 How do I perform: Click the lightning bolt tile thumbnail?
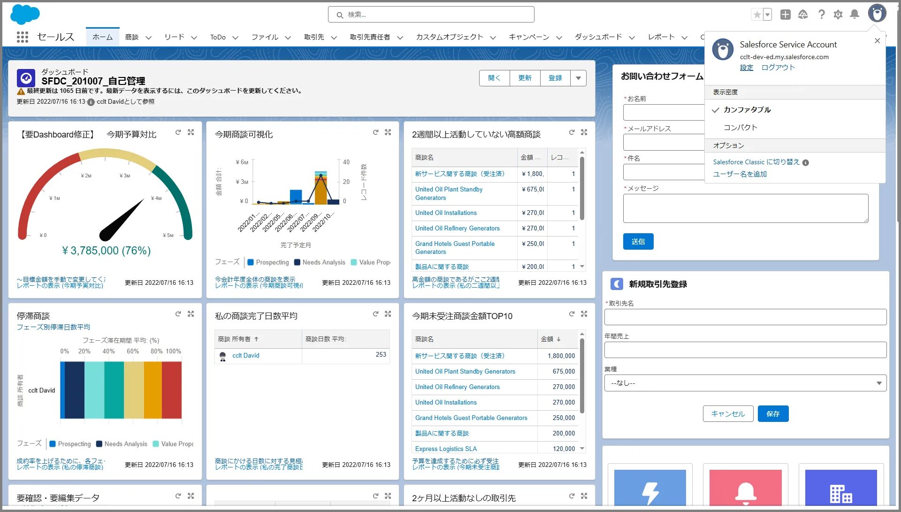650,487
